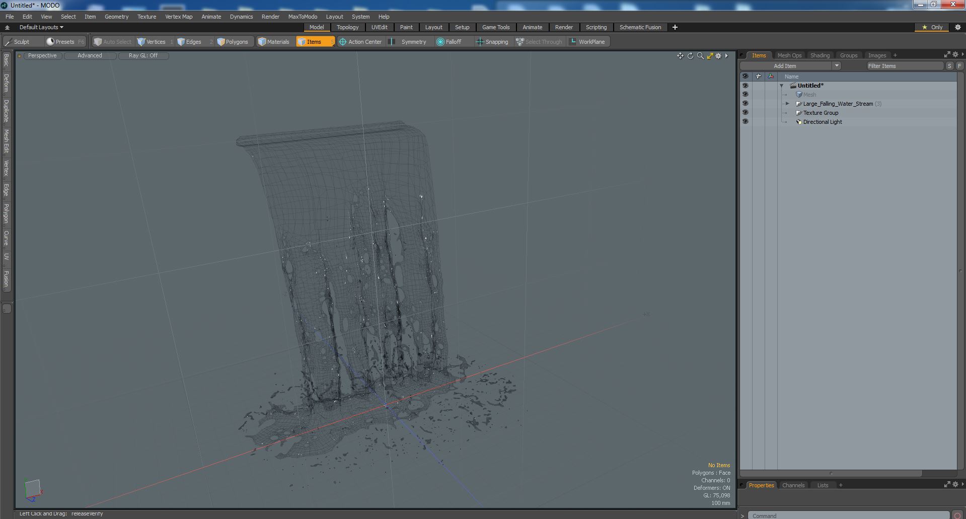Open the File menu
The height and width of the screenshot is (519, 966).
pos(10,17)
